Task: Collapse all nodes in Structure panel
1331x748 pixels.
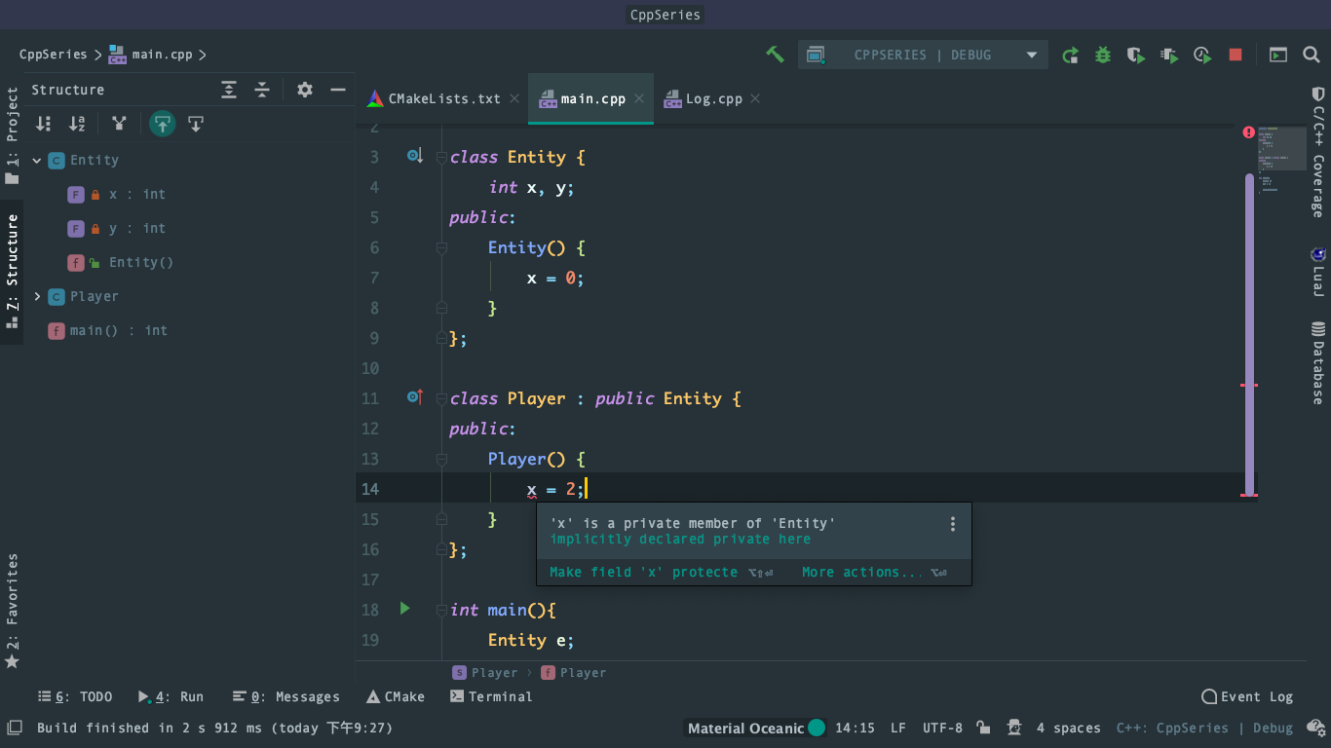Action: click(x=262, y=90)
